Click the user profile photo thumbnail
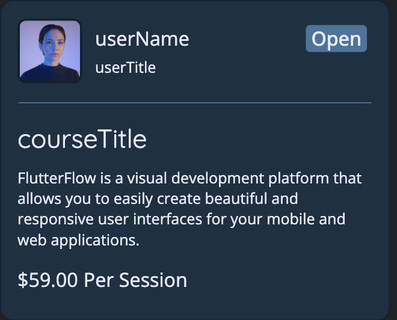The width and height of the screenshot is (397, 320). 50,51
